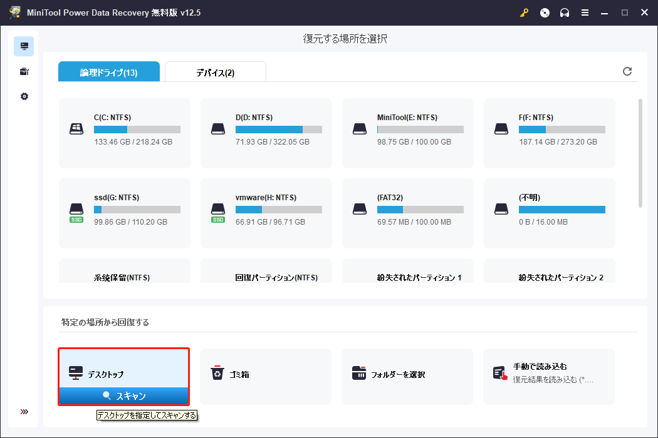Viewport: 658px width, 438px height.
Task: Select the vmware(H: NTFS) SSD icon
Action: point(218,213)
